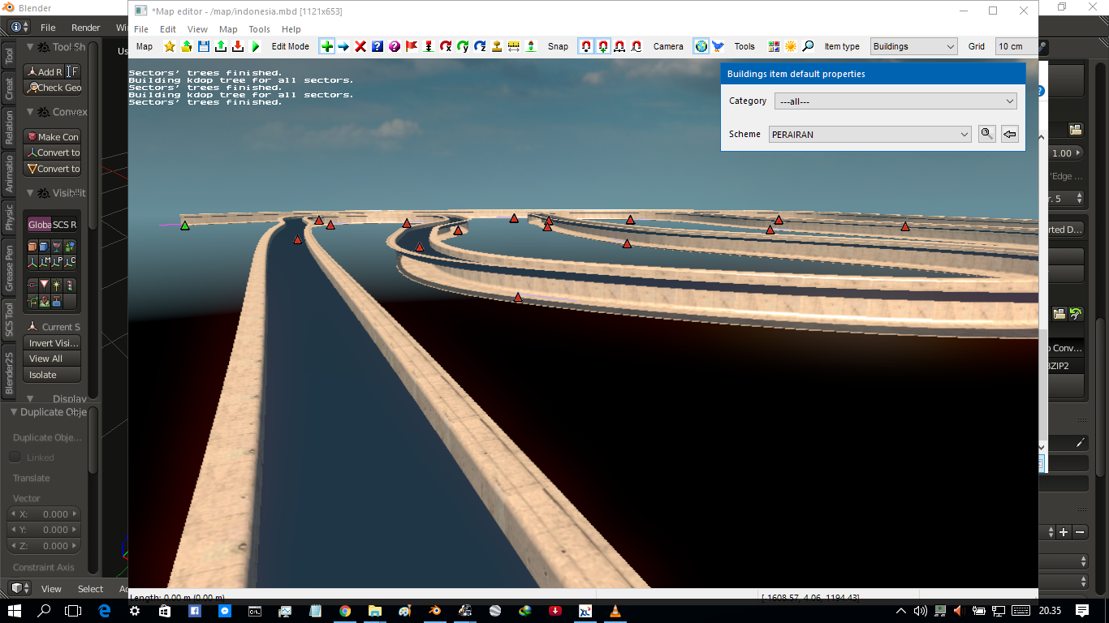Open the Item type dropdown showing Buildings

pos(913,46)
